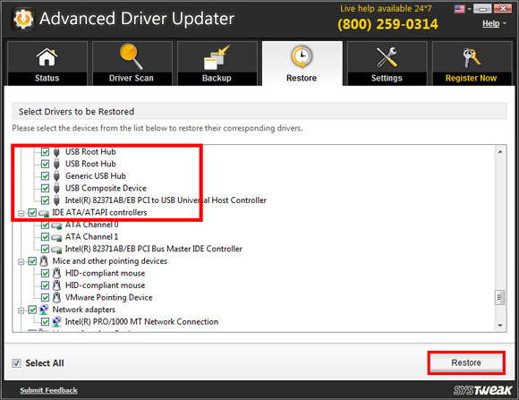519x400 pixels.
Task: Uncheck the USB Composite Device checkbox
Action: tap(45, 188)
